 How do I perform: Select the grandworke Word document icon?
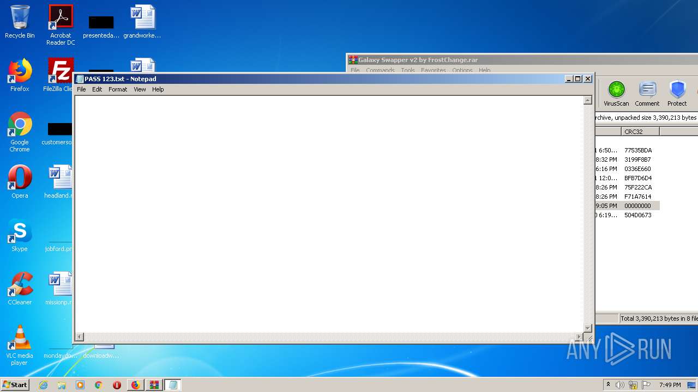coord(142,22)
